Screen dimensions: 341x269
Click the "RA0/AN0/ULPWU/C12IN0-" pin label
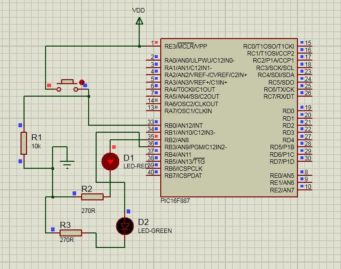click(x=200, y=60)
